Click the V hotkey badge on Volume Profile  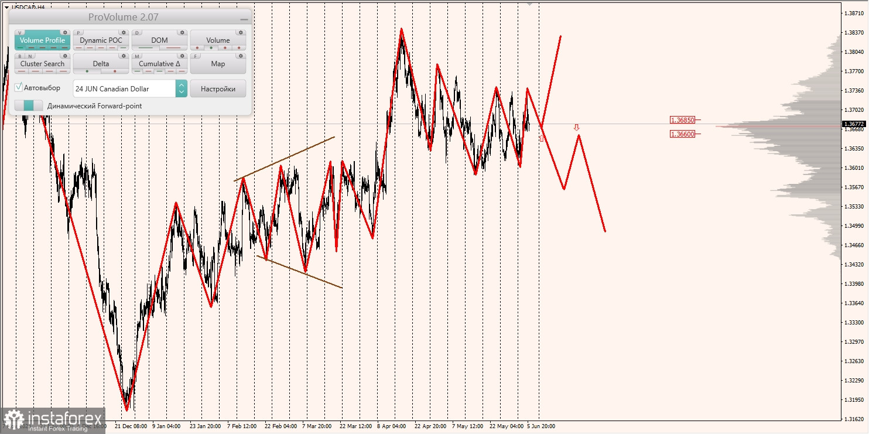click(x=20, y=33)
